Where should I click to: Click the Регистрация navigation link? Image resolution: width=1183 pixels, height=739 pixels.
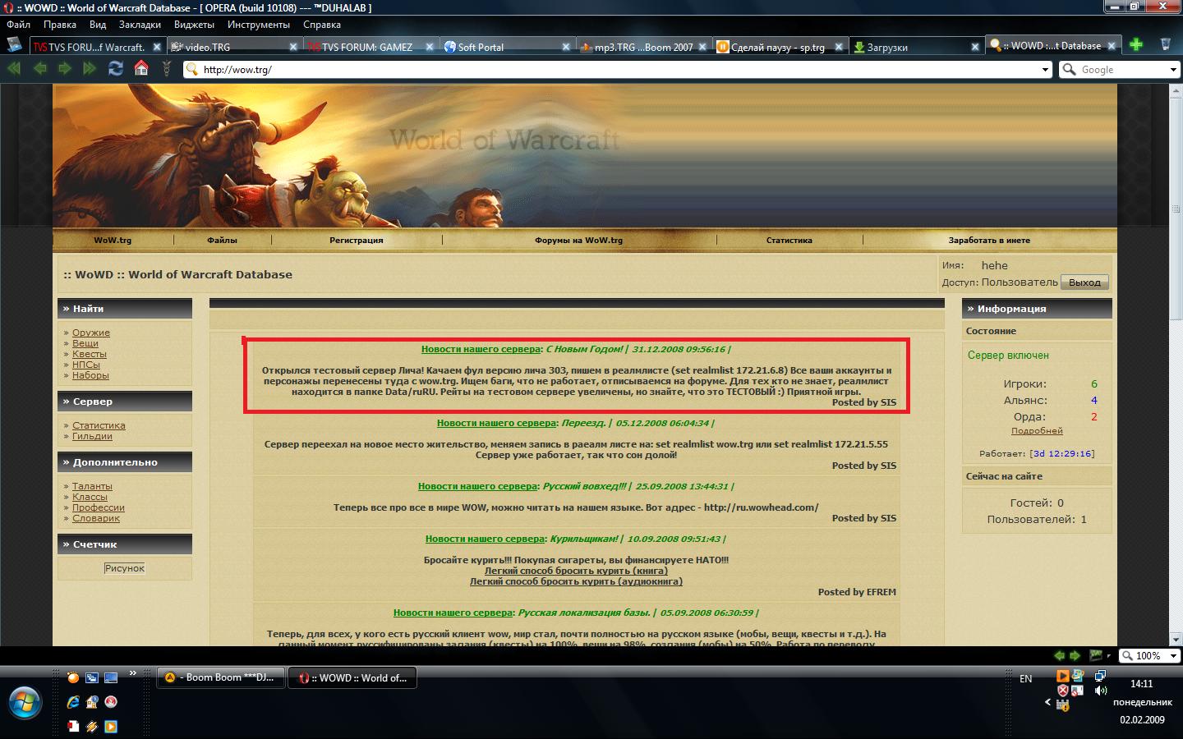tap(356, 241)
